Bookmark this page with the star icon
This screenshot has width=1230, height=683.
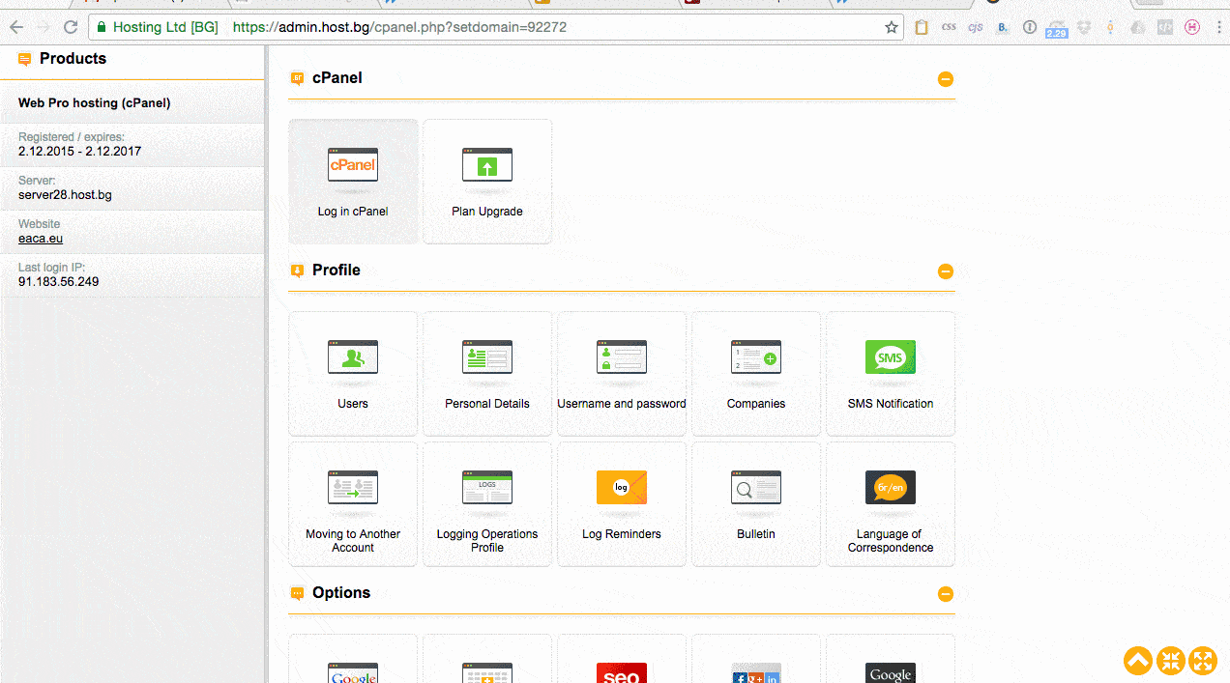[892, 27]
